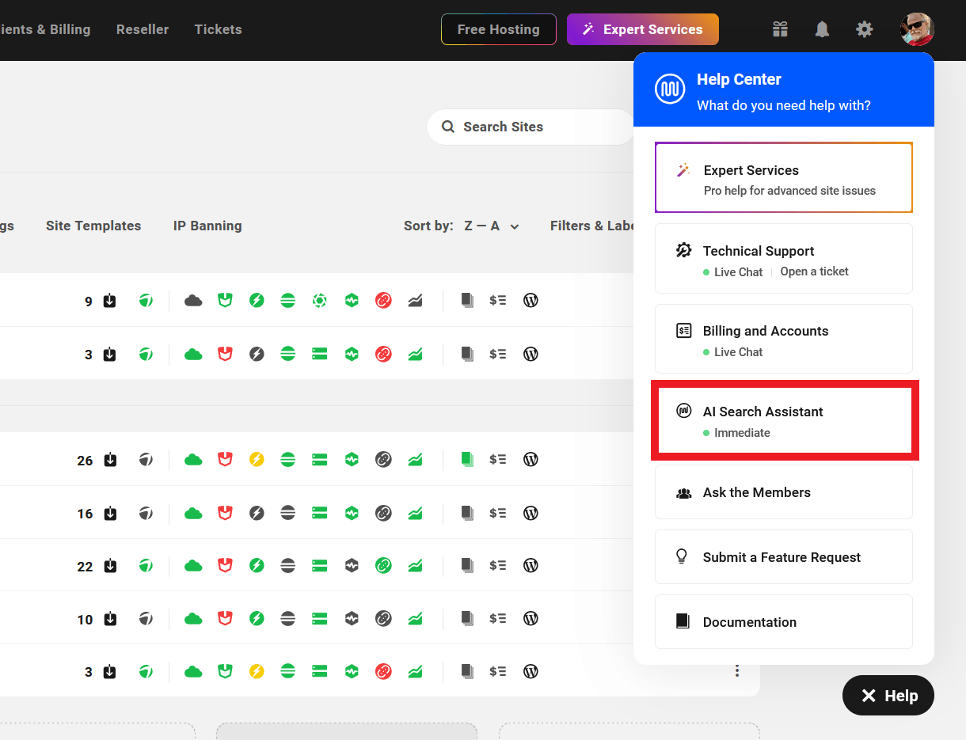Open Ask the Members
This screenshot has width=966, height=740.
[x=784, y=492]
